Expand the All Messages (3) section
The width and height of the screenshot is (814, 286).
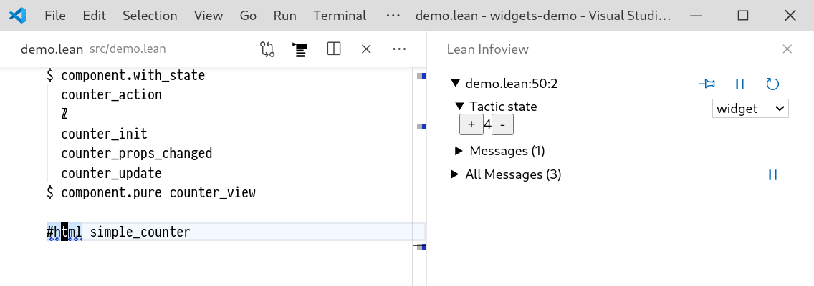click(455, 174)
